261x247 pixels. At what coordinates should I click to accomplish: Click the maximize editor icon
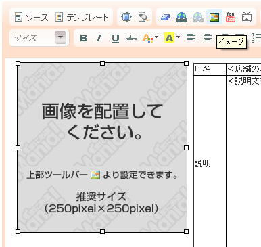pyautogui.click(x=126, y=17)
